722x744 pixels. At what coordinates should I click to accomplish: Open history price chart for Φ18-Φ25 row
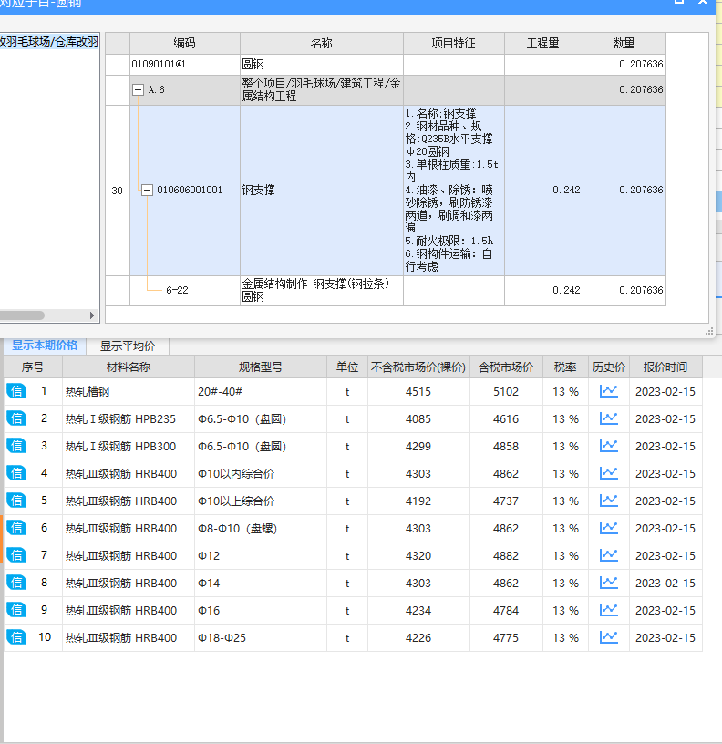point(609,637)
